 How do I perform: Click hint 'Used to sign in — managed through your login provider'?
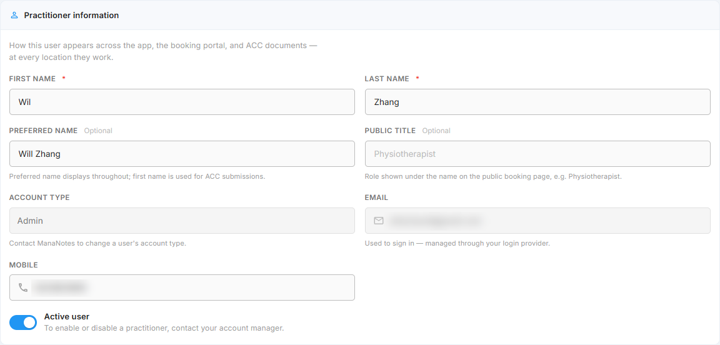(457, 244)
